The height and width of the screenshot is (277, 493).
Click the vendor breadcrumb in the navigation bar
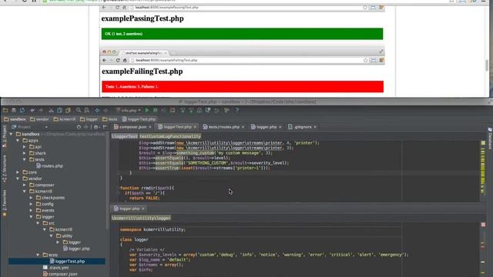tap(39, 119)
